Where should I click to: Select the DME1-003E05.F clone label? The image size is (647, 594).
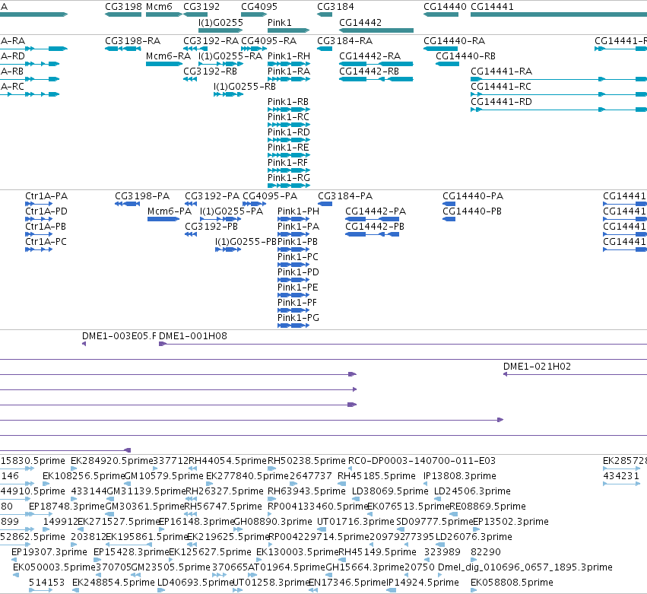119,336
